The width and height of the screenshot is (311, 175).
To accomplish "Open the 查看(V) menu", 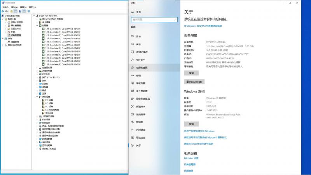I will pos(23,7).
